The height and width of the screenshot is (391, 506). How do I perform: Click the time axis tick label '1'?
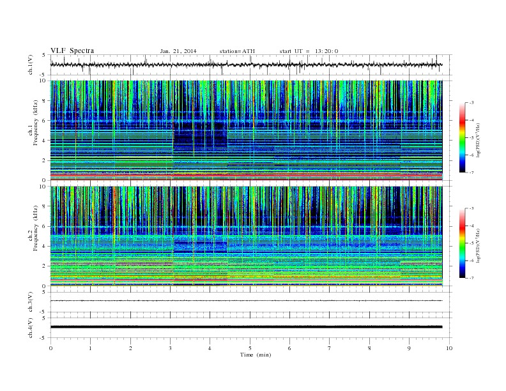(x=90, y=348)
